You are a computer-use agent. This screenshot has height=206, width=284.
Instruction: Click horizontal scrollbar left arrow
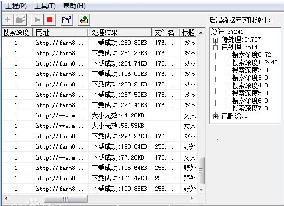(6, 198)
